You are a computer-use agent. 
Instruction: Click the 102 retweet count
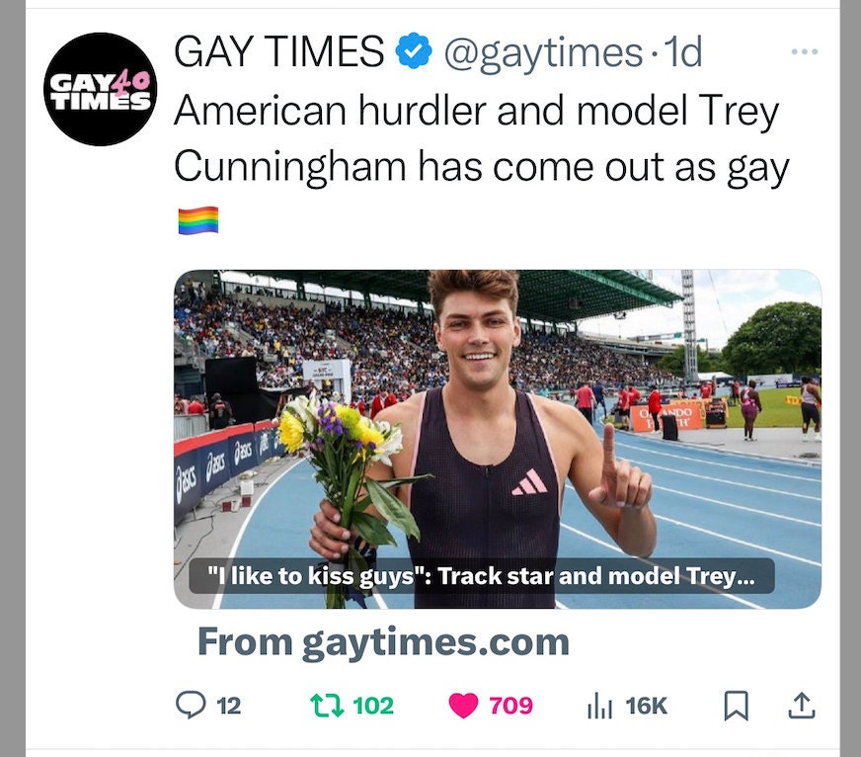pos(373,706)
